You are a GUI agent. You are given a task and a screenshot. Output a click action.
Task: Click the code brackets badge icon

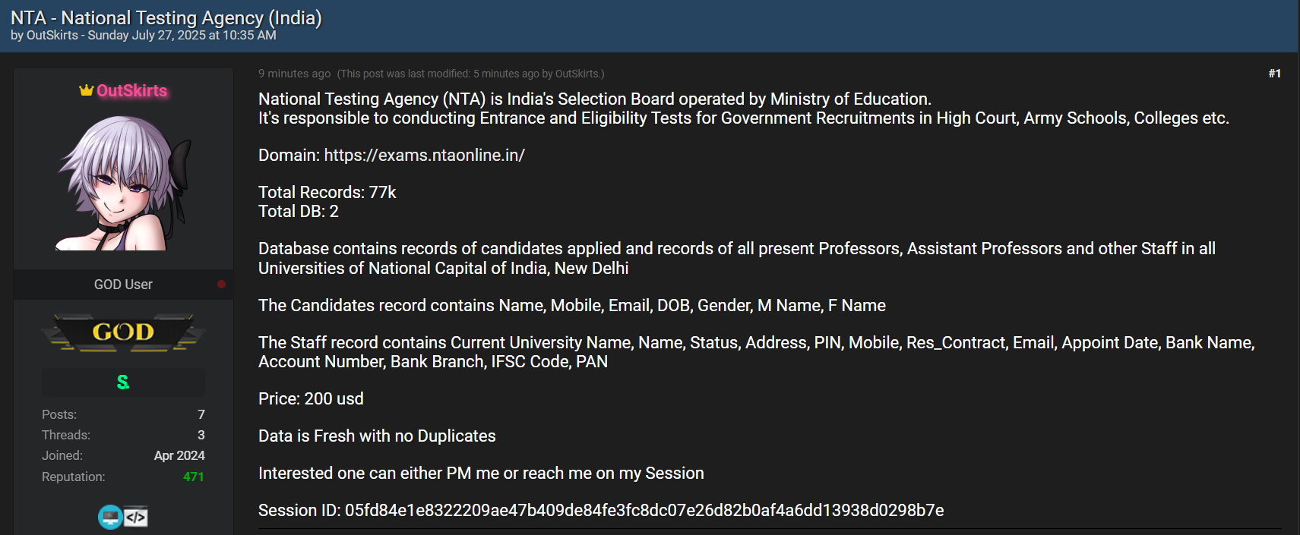[x=136, y=517]
